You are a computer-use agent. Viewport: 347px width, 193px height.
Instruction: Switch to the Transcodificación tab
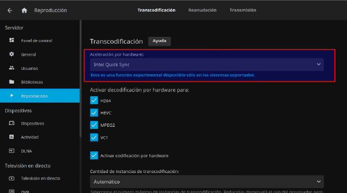(157, 10)
